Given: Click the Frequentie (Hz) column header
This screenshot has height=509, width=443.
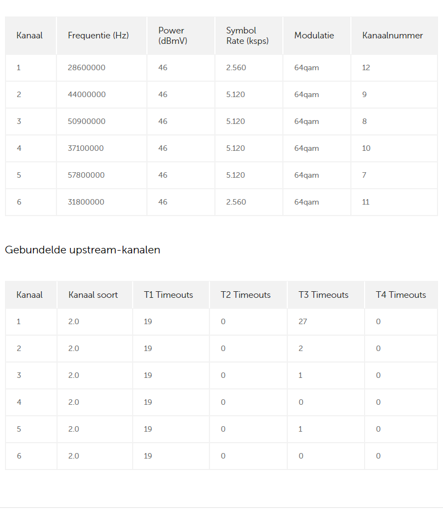Looking at the screenshot, I should (x=98, y=36).
